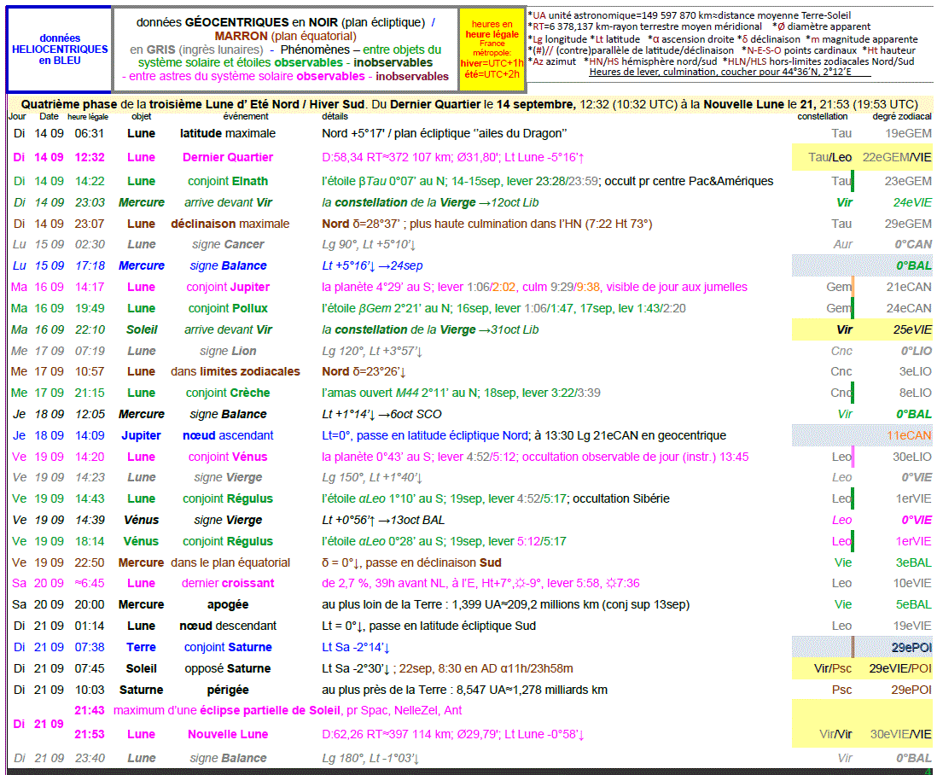Click the 'Quatrième phase' title banner
The image size is (943, 775).
click(x=469, y=104)
